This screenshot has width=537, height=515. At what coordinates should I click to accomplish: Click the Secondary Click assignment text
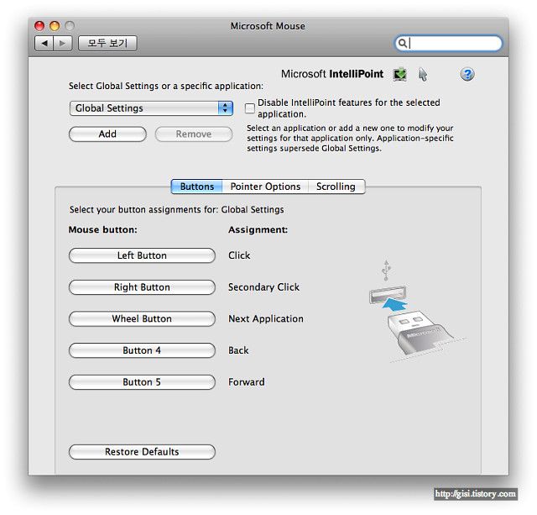[x=263, y=287]
